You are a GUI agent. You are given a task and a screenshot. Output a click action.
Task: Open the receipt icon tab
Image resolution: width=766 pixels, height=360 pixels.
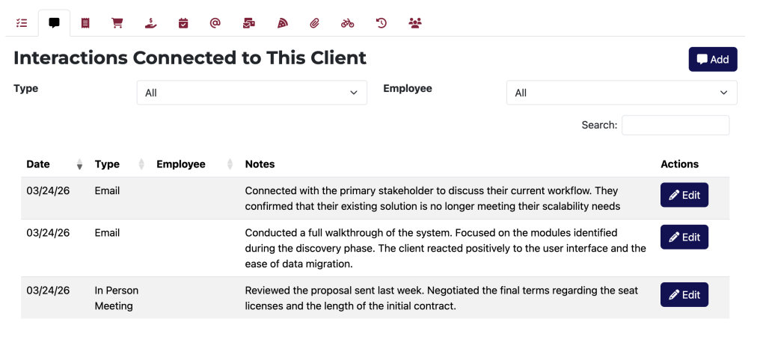[x=85, y=23]
